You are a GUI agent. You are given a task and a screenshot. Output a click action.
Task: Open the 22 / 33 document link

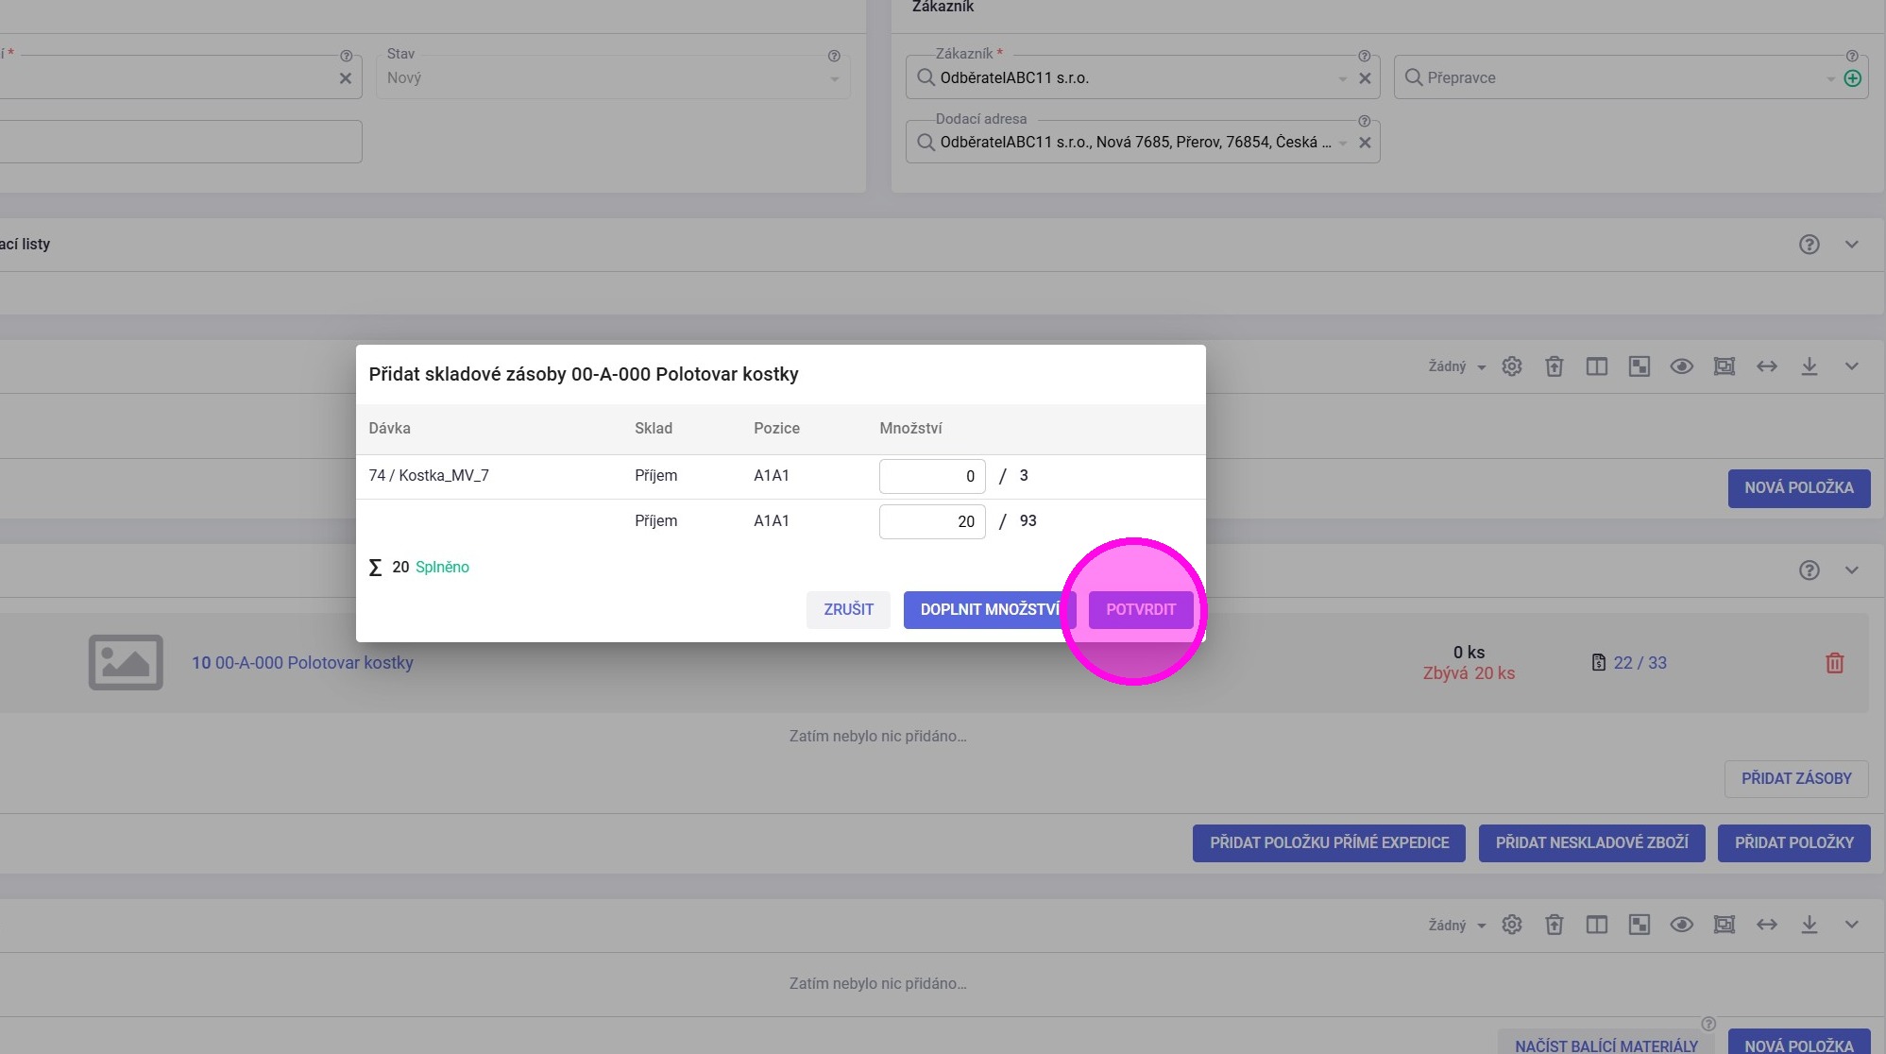tap(1639, 663)
